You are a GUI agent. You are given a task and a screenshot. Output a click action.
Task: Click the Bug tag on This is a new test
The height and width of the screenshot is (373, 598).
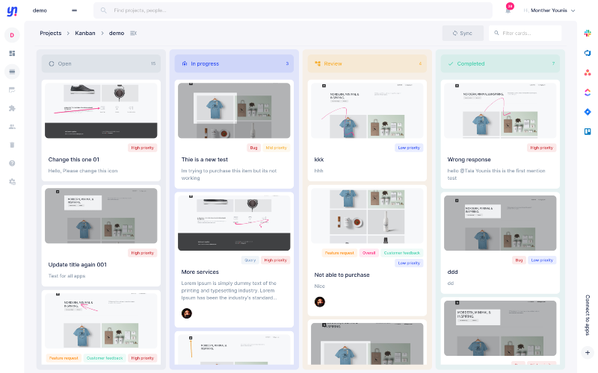(x=253, y=148)
